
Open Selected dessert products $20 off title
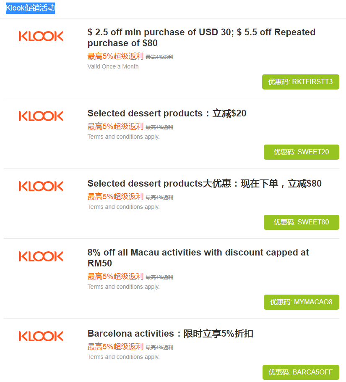pos(167,113)
